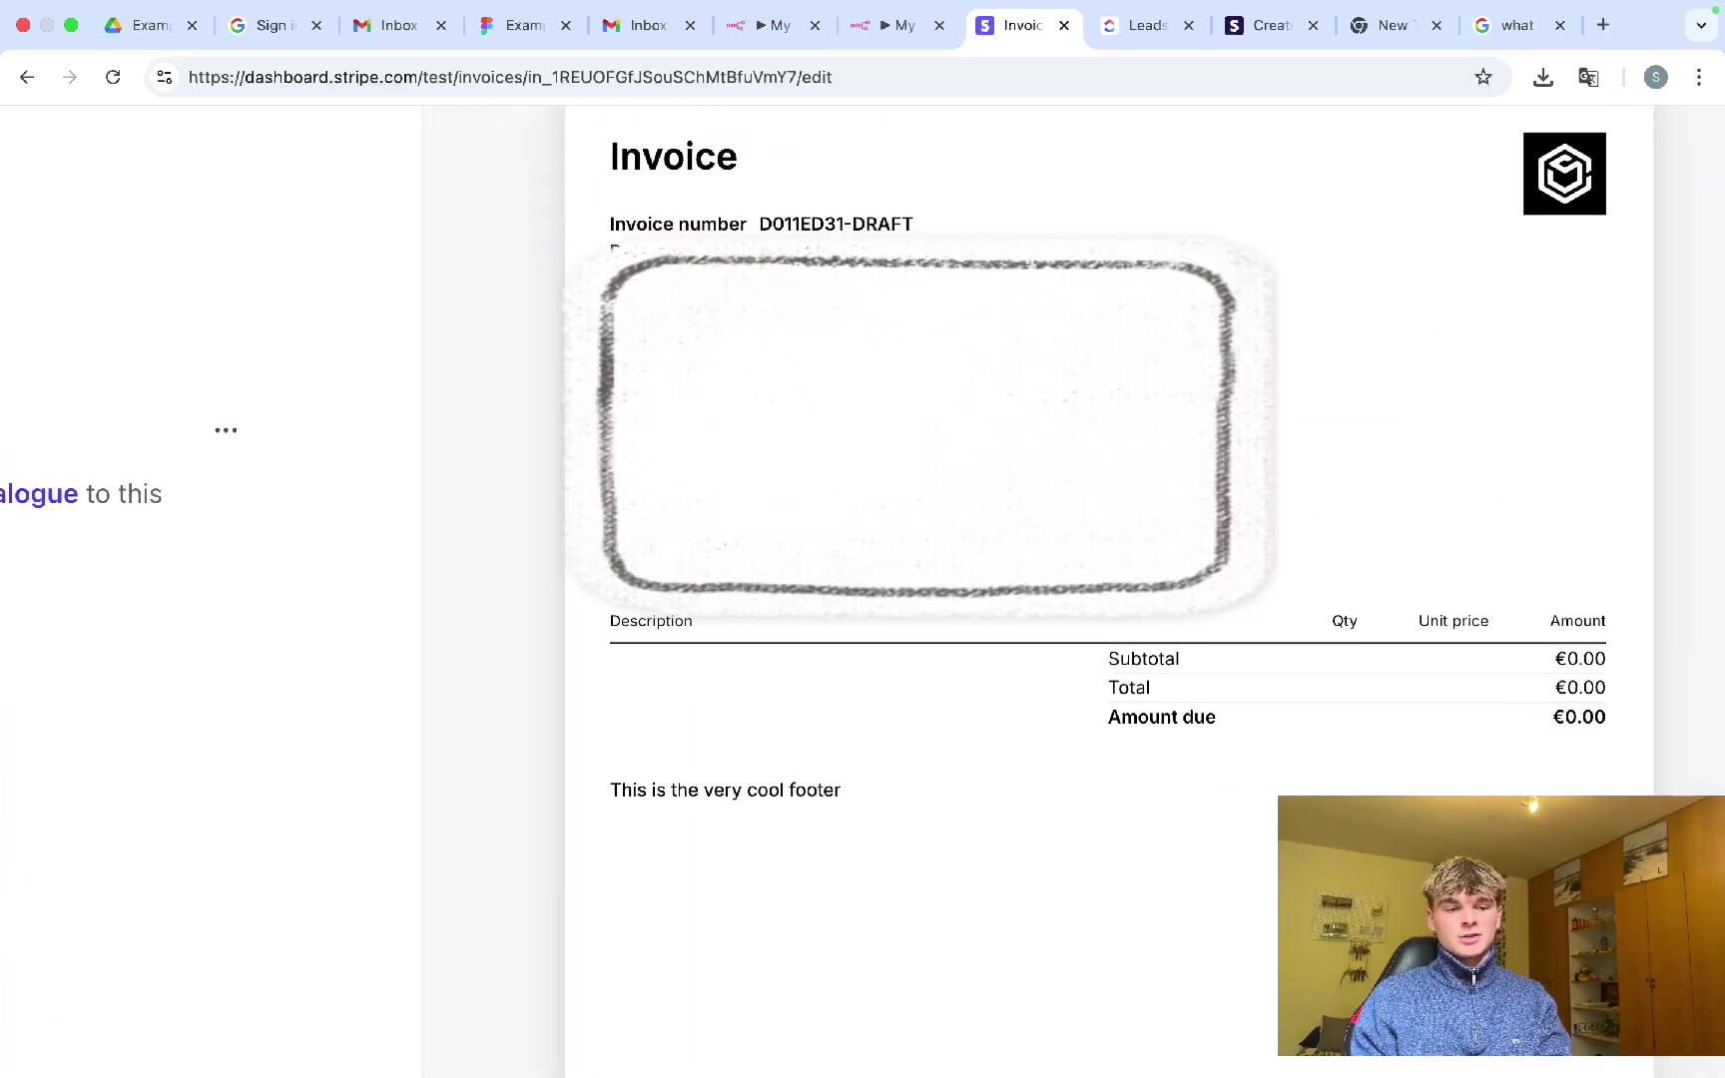The width and height of the screenshot is (1725, 1078).
Task: Switch to the first Gmail Inbox tab
Action: (x=397, y=25)
